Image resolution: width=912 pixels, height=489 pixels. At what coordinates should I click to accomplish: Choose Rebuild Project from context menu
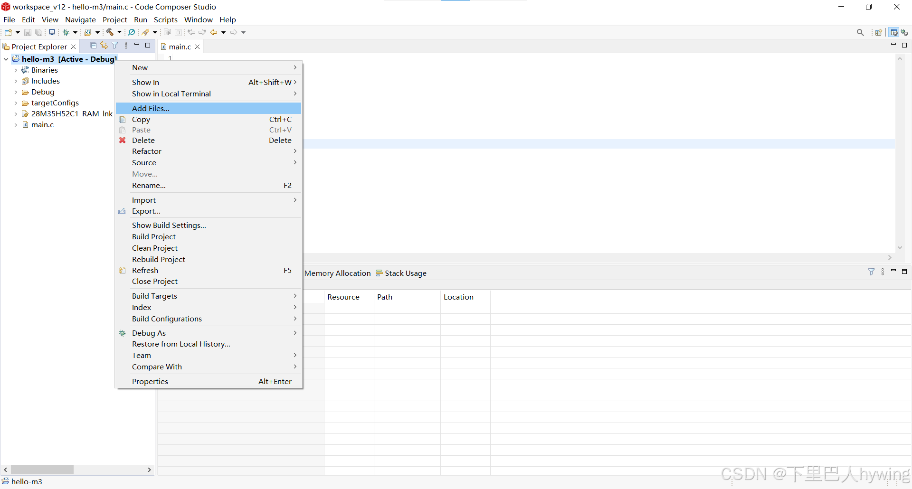click(209, 259)
